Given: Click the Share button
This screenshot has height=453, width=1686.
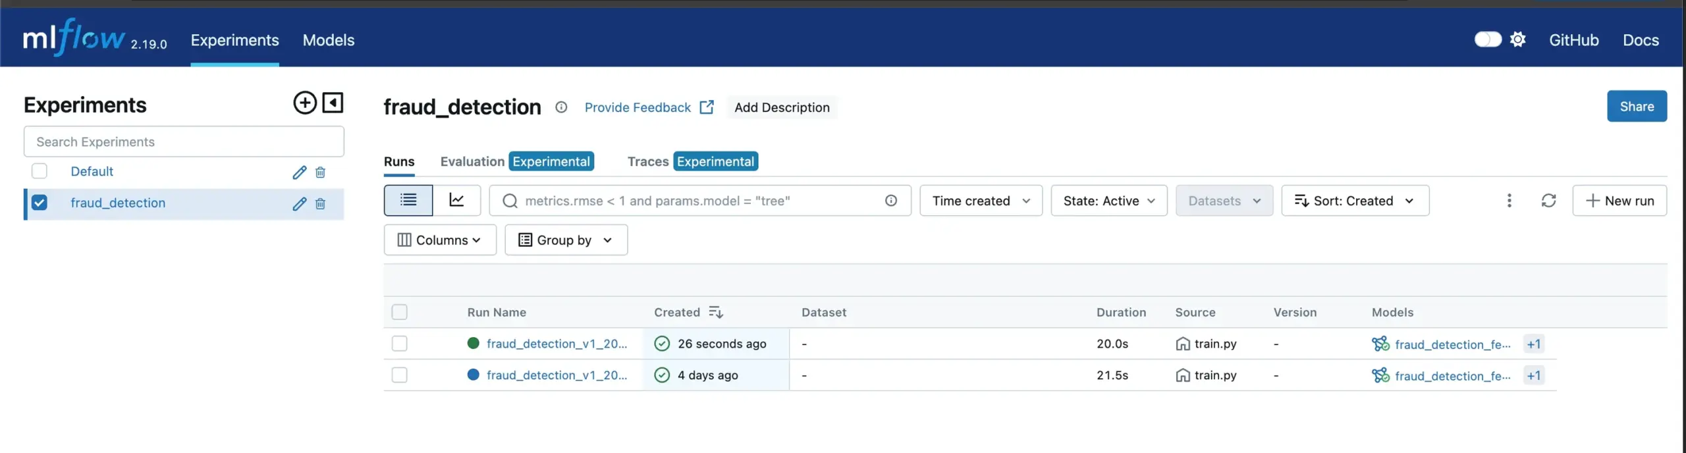Looking at the screenshot, I should 1636,106.
